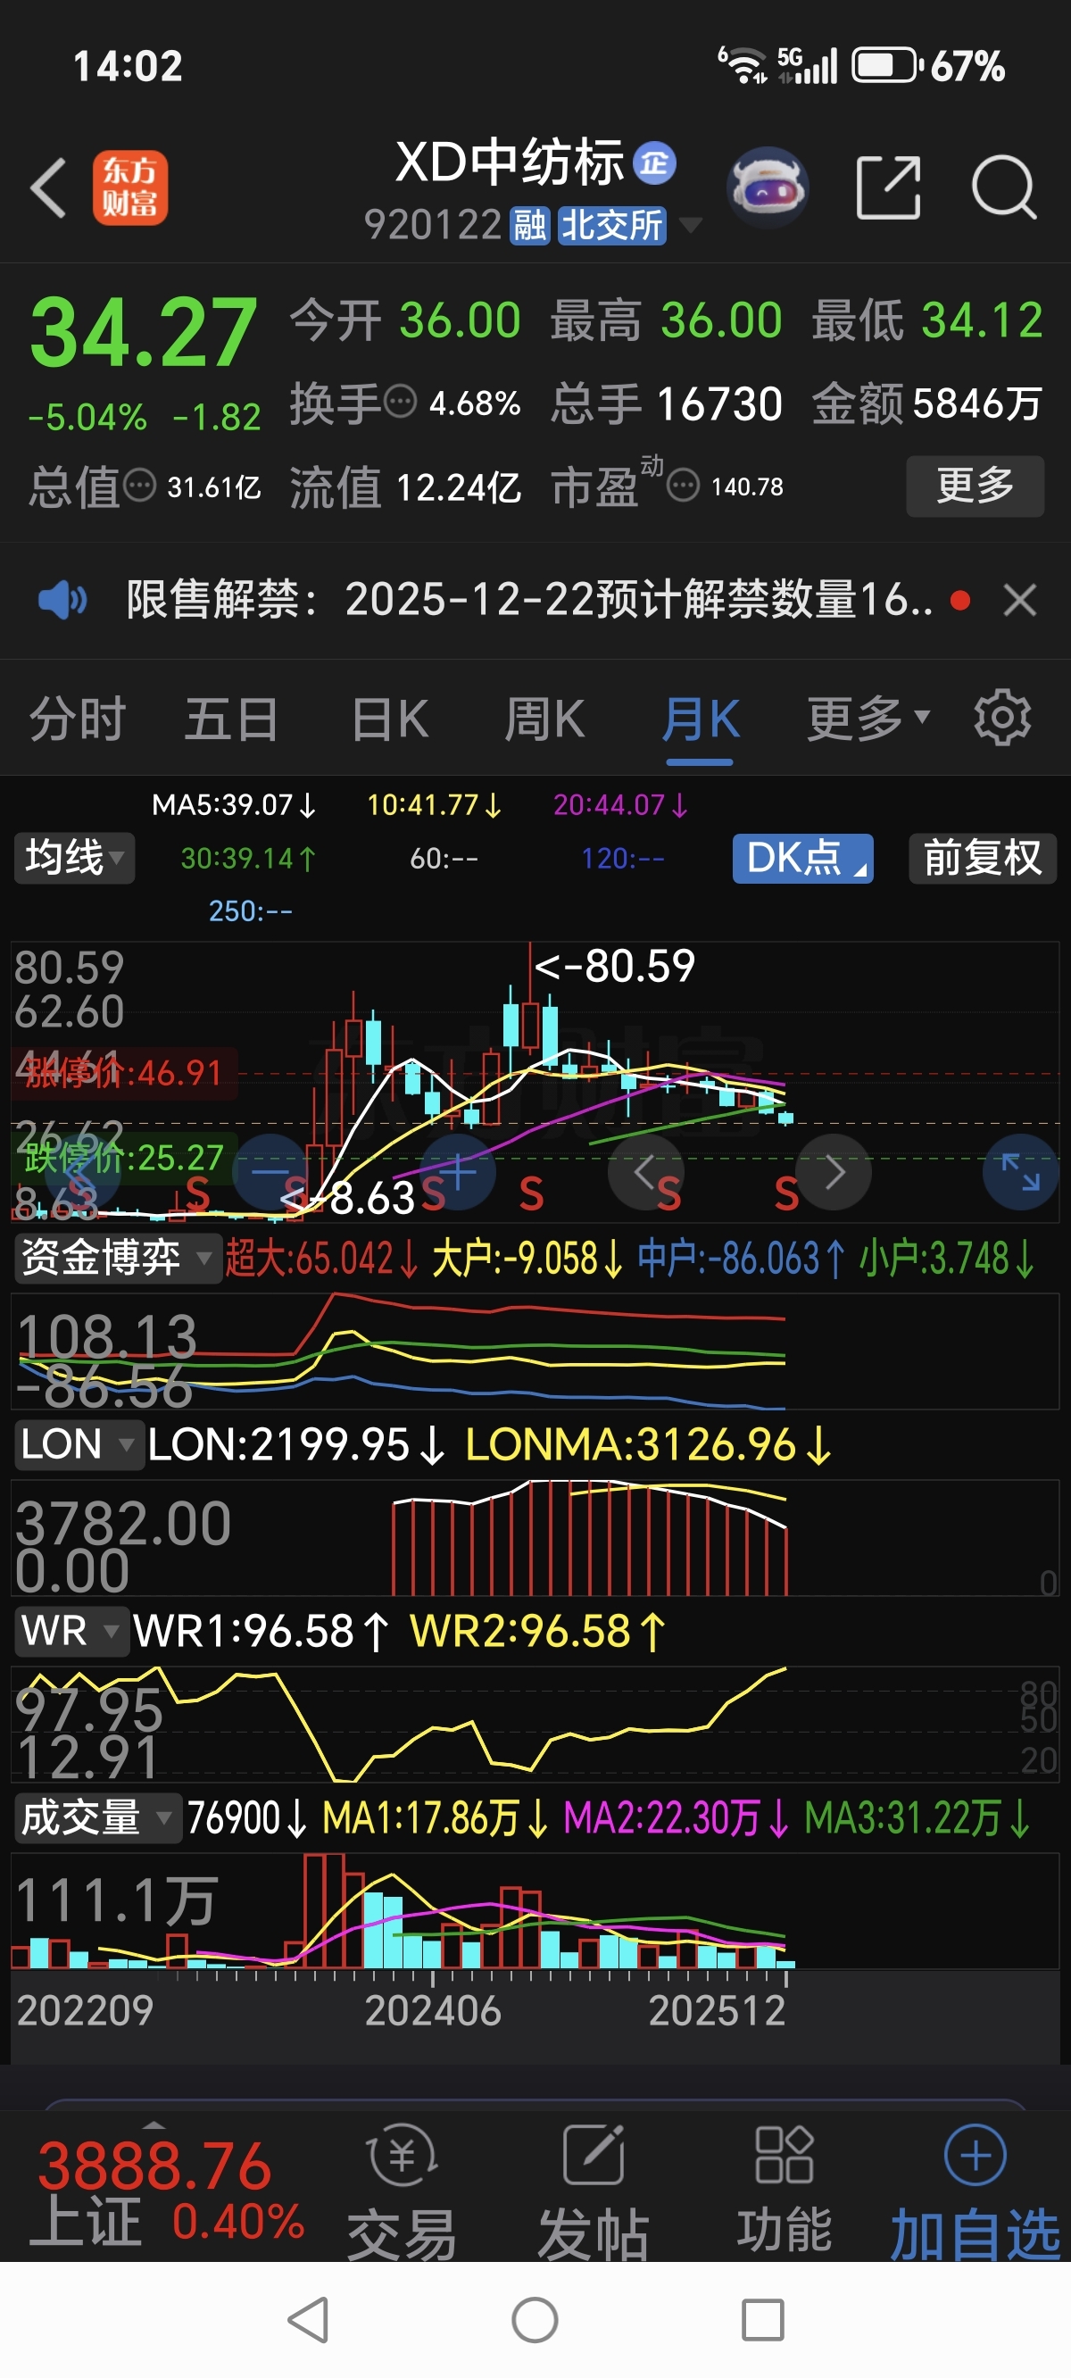
Task: Open 上证 index 3888.76 ticker
Action: click(x=166, y=2191)
